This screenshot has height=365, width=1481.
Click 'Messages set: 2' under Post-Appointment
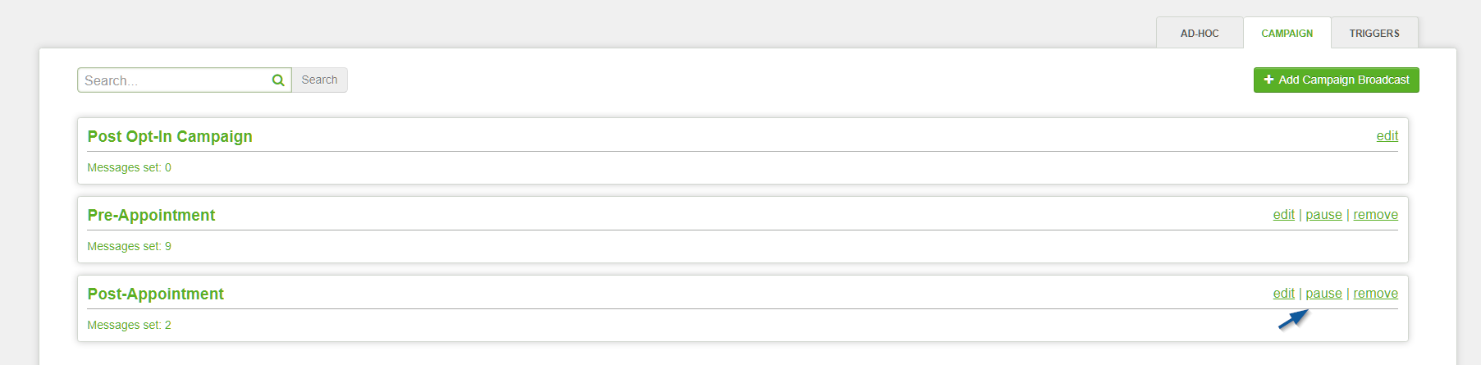click(x=129, y=325)
